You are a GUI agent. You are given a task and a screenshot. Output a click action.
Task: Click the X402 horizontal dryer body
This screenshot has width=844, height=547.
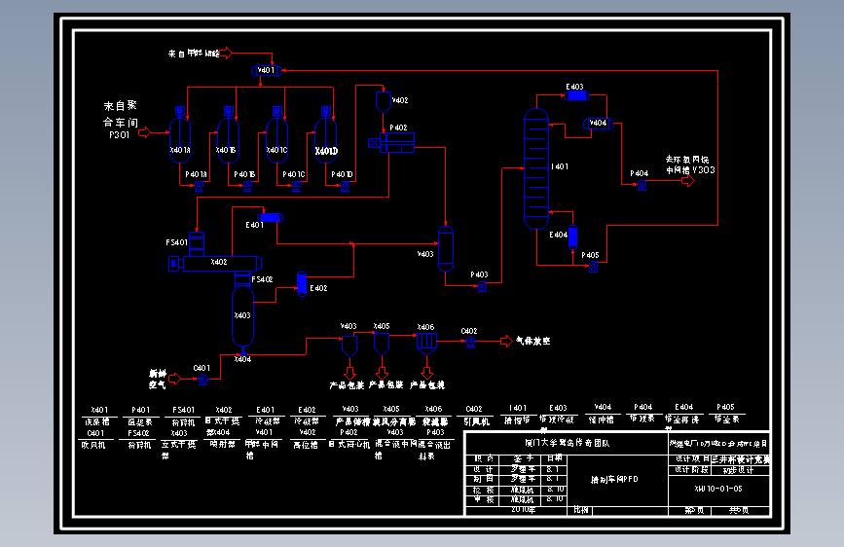click(x=222, y=263)
